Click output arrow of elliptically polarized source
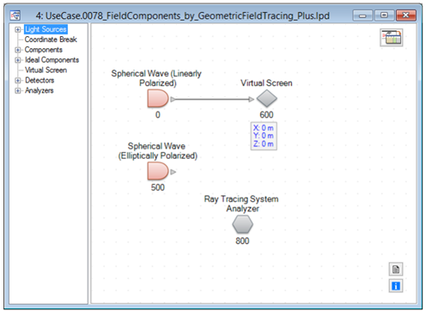 173,172
